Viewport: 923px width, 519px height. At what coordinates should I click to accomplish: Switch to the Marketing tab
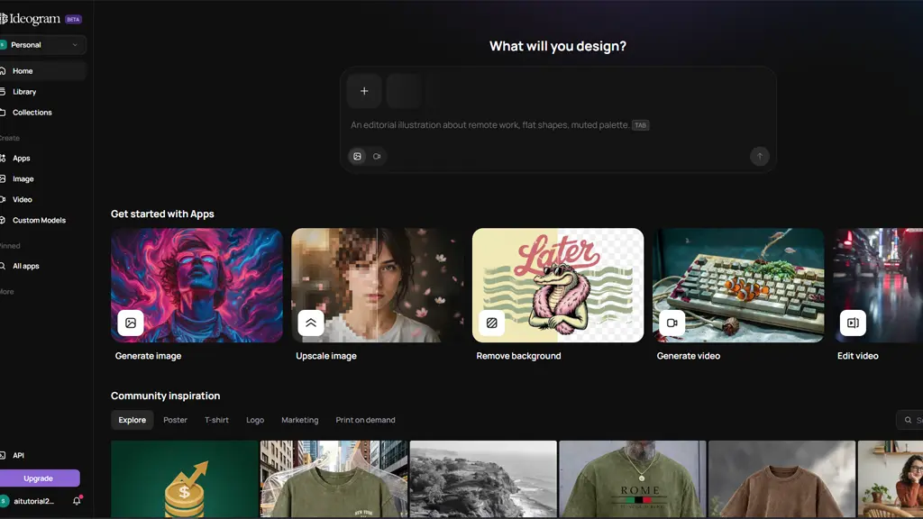pos(299,420)
